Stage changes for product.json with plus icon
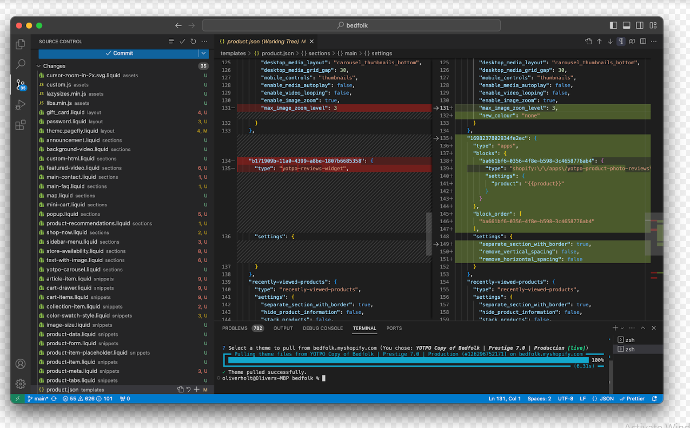 197,390
